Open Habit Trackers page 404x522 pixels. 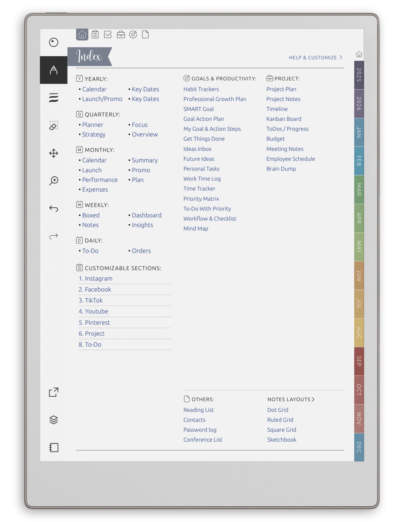201,89
